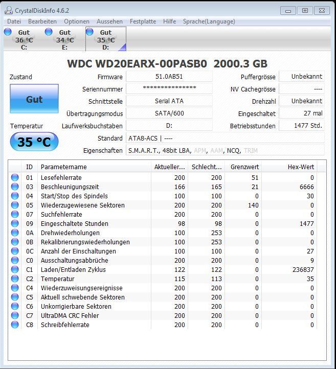The image size is (336, 369).
Task: Click the big Gut health status button
Action: coord(34,99)
